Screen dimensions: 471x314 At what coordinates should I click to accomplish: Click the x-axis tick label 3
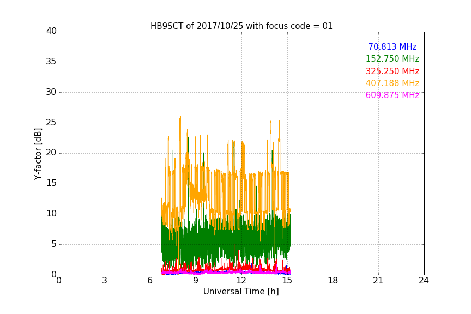tap(105, 281)
